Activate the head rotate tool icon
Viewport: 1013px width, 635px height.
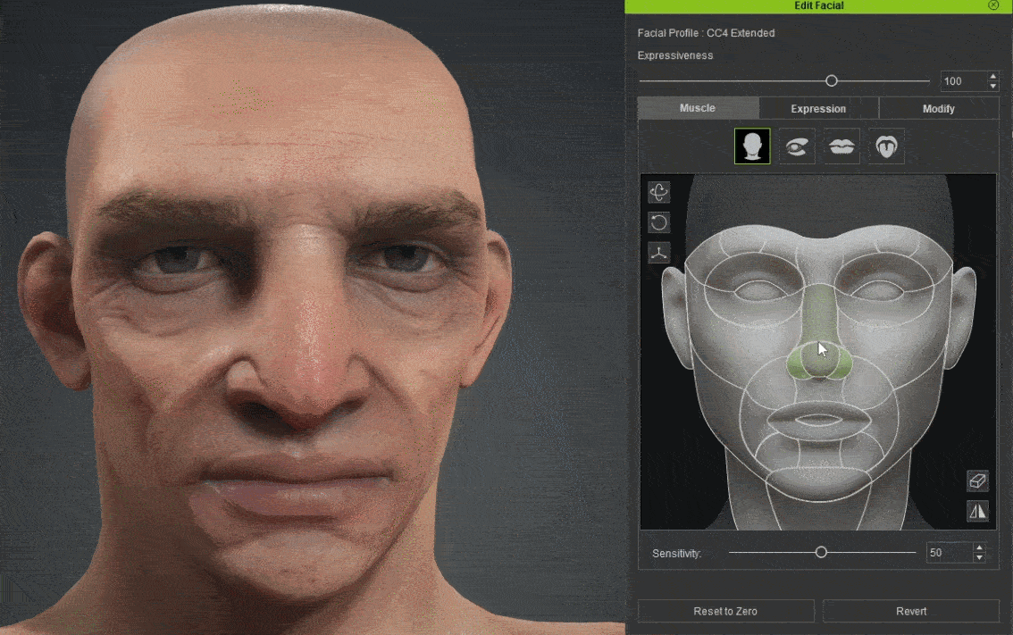pos(659,192)
